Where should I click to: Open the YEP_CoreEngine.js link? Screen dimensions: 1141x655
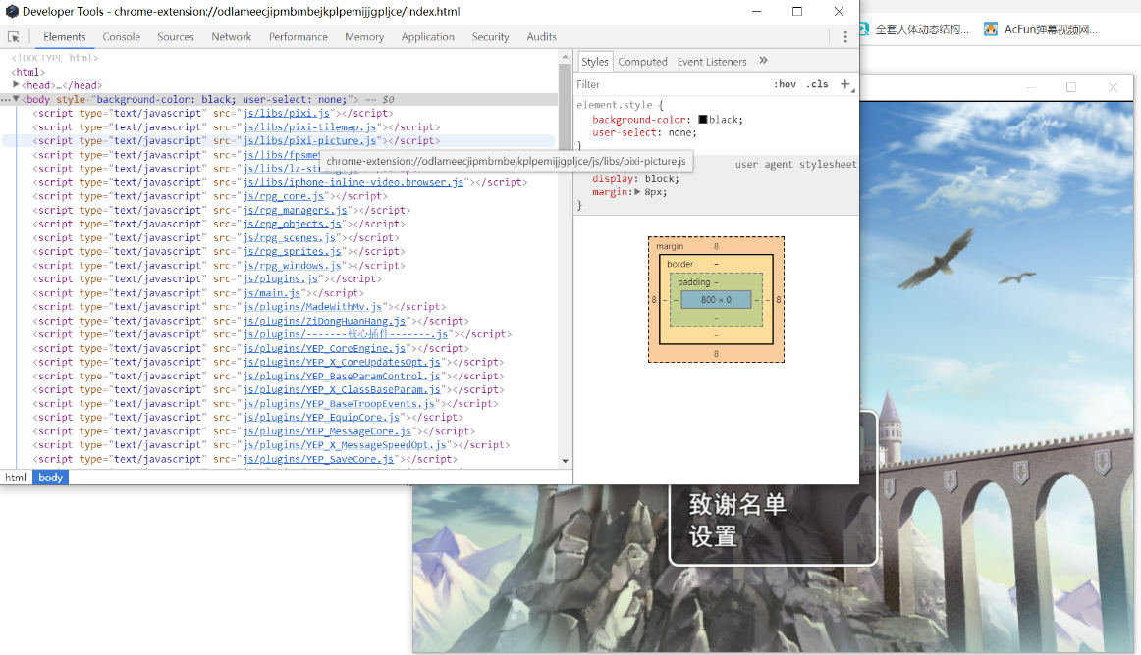[324, 348]
